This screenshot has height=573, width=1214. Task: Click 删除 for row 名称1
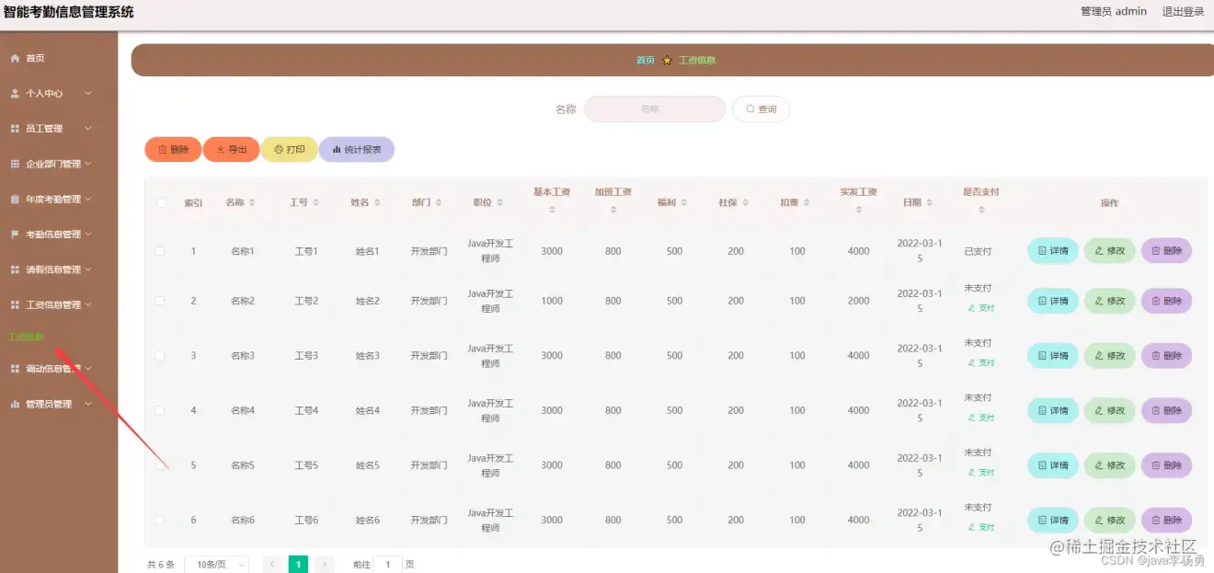tap(1166, 250)
